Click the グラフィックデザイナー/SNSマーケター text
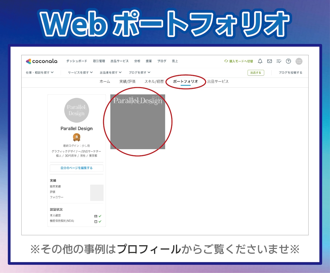This screenshot has height=273, width=330. 77,151
